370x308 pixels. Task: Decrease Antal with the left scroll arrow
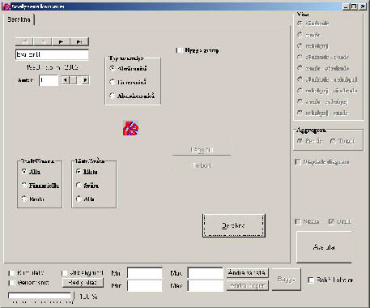pyautogui.click(x=66, y=80)
